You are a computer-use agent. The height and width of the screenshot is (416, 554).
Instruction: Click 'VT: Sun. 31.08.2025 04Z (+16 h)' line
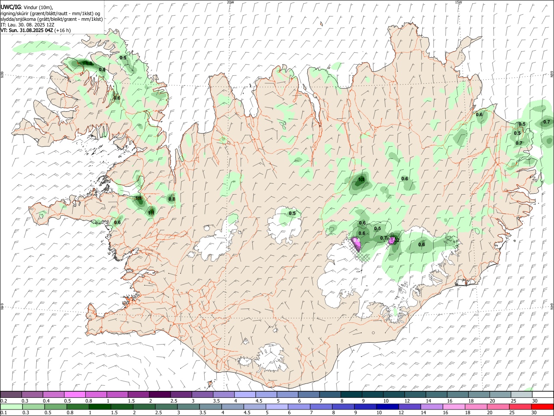pos(35,30)
